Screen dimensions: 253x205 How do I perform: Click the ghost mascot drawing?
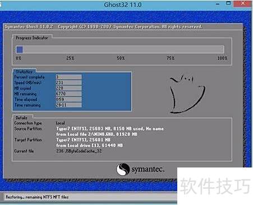[187, 94]
